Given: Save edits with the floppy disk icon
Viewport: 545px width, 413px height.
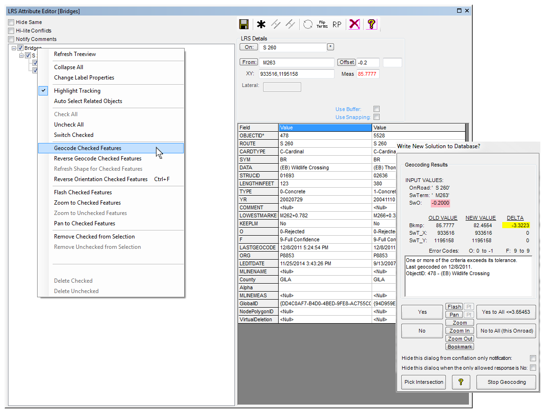Looking at the screenshot, I should coord(244,24).
